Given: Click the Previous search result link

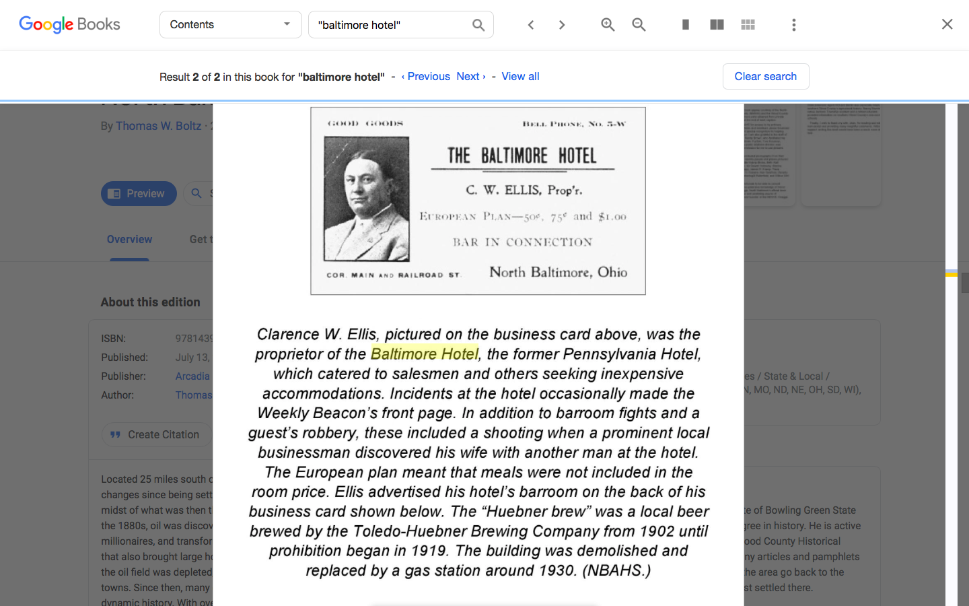Looking at the screenshot, I should click(x=426, y=76).
